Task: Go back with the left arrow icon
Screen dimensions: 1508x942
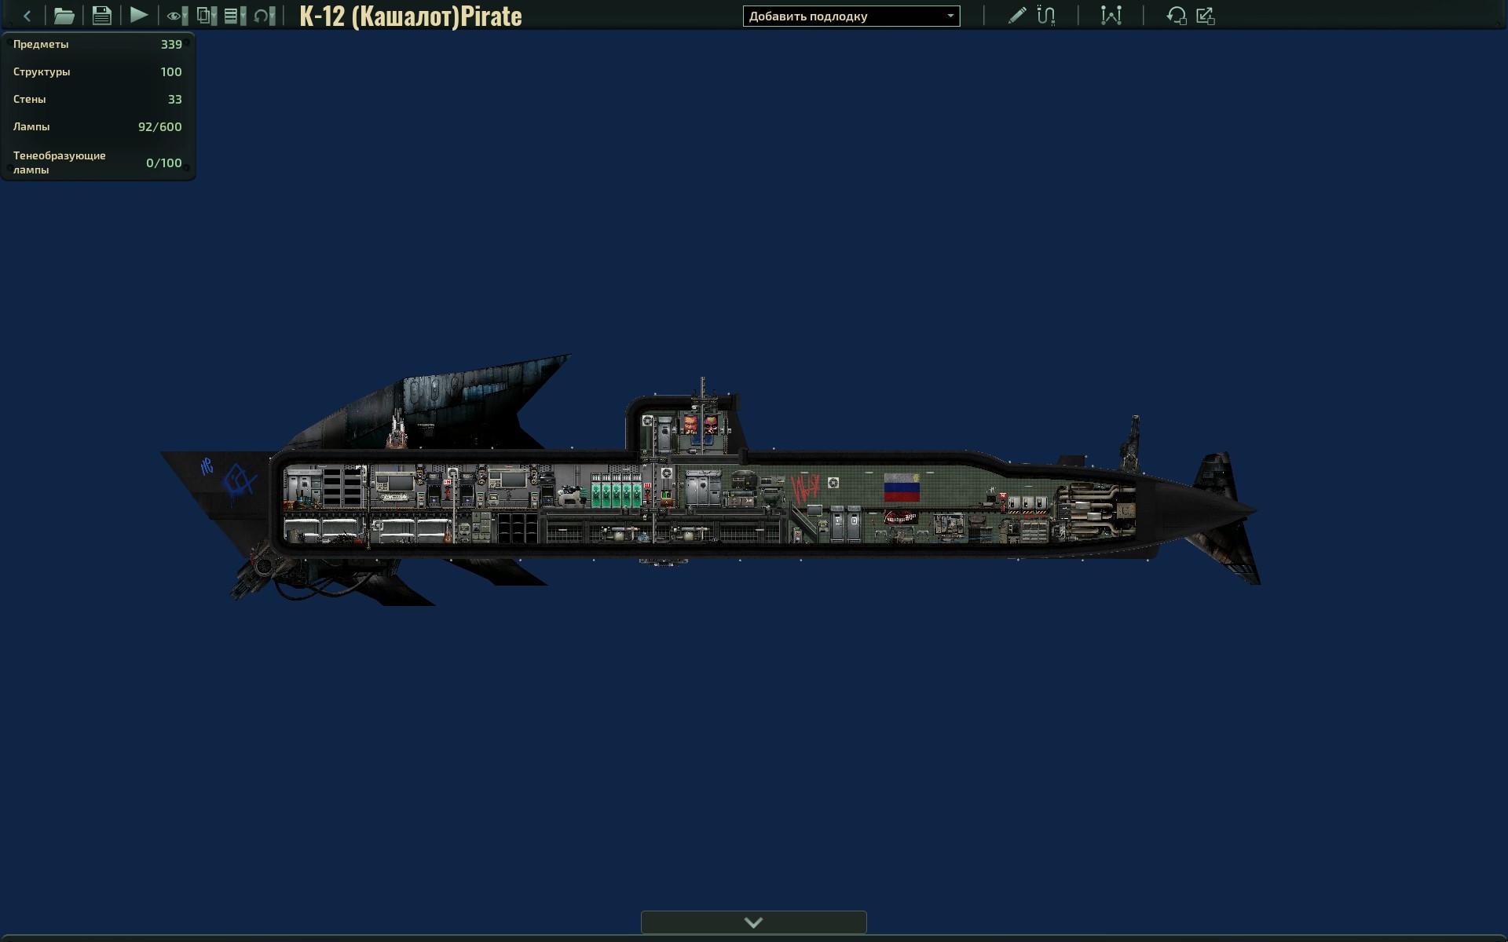Action: (x=27, y=16)
